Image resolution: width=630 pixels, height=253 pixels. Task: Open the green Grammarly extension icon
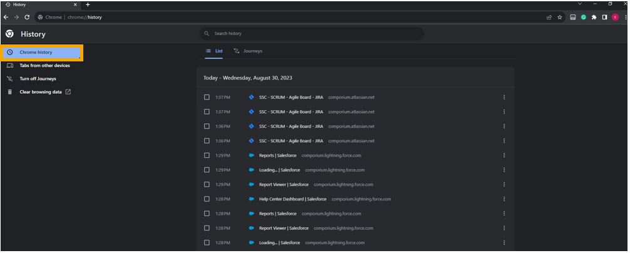[584, 18]
